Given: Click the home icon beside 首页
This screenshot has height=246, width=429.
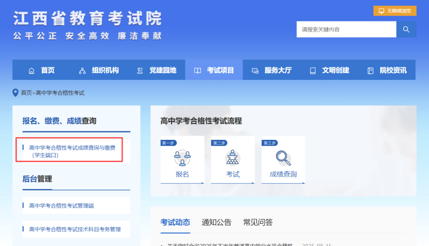Looking at the screenshot, I should (31, 71).
